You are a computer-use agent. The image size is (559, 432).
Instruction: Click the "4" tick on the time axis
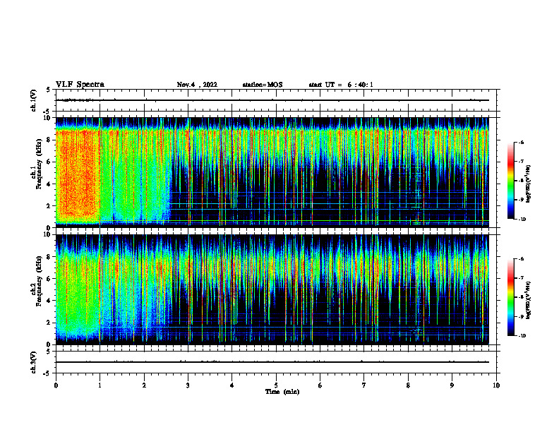pyautogui.click(x=232, y=385)
